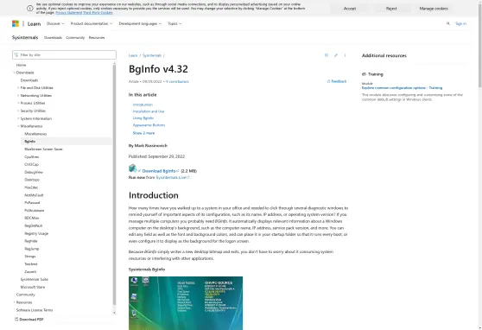Expand File and Disk Utilities node
482x330 pixels.
[18, 87]
